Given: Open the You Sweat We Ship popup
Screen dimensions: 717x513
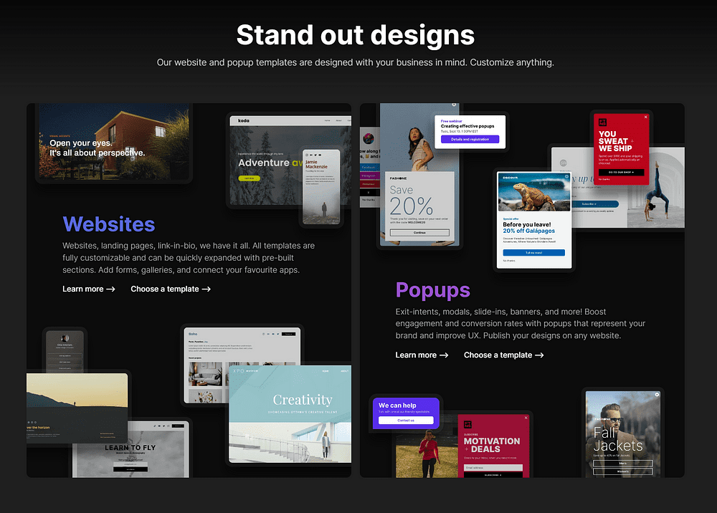Looking at the screenshot, I should pos(622,149).
